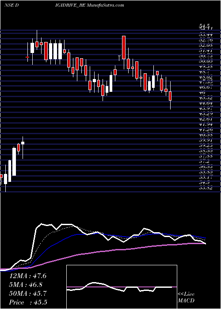Click the 50.05 price axis label
The width and height of the screenshot is (221, 309).
(x=206, y=61)
